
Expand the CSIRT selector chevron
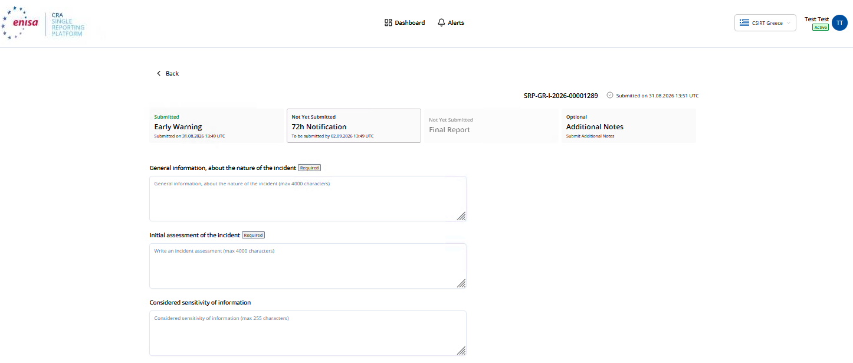point(789,23)
